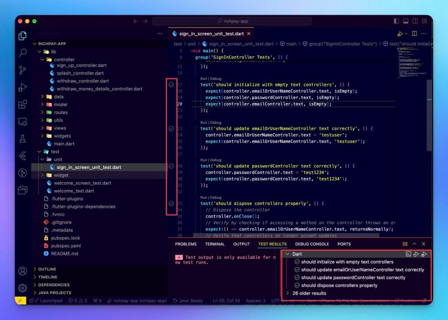Open pubspec.yaml in the explorer
The width and height of the screenshot is (448, 320).
point(66,246)
